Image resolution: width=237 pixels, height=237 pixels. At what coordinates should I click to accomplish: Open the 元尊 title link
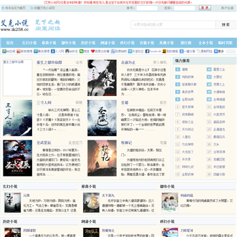pyautogui.click(x=26, y=196)
